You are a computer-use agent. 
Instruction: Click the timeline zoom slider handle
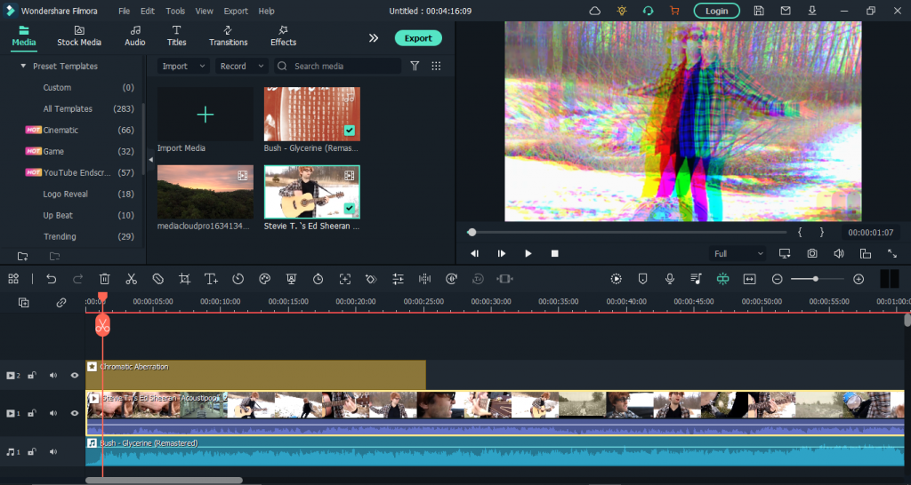(816, 279)
